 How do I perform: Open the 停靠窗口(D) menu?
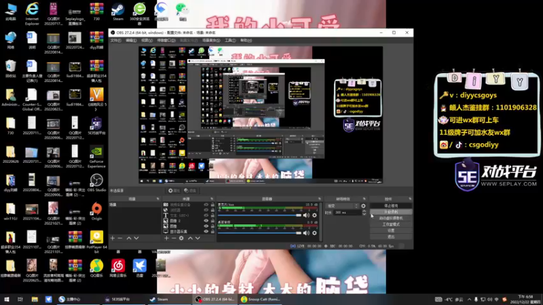point(166,41)
